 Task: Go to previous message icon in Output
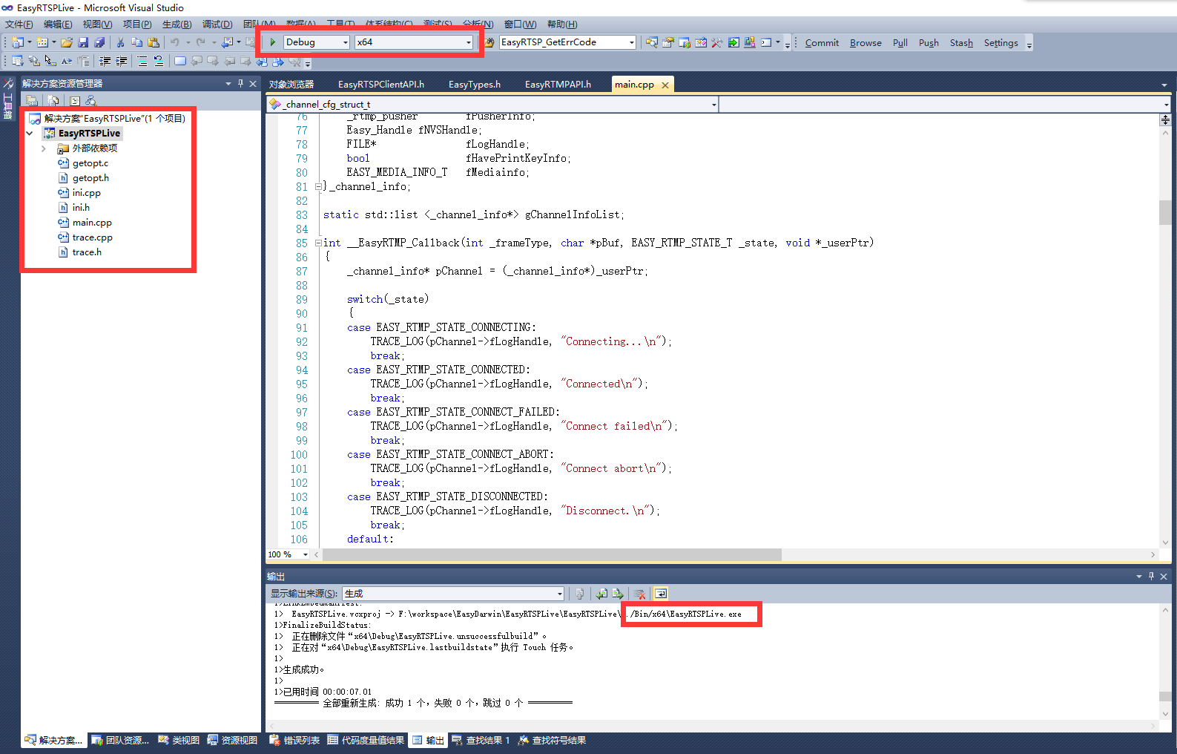coord(601,594)
